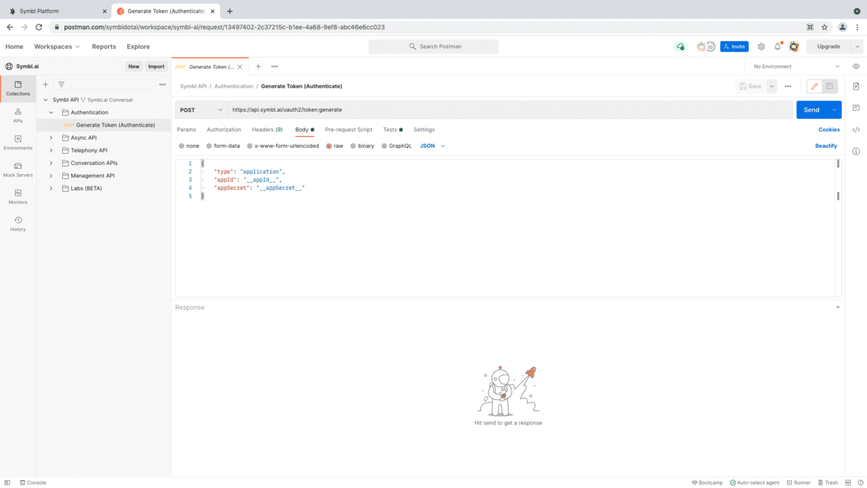Click the Send button
Screen dimensions: 867x488
[x=811, y=109]
